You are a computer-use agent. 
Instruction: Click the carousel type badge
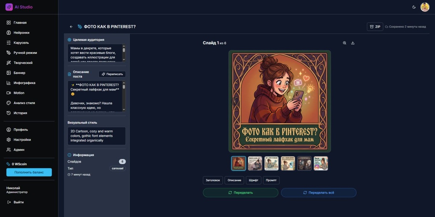[117, 168]
